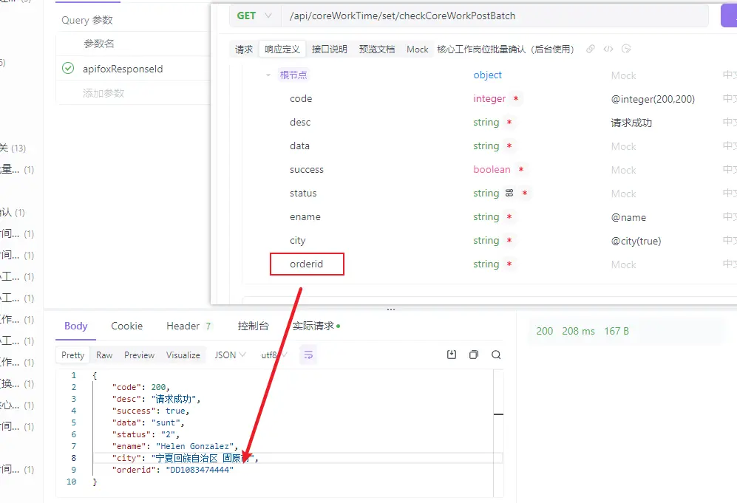The image size is (737, 503).
Task: Open the 预览文档 tab
Action: pos(376,49)
